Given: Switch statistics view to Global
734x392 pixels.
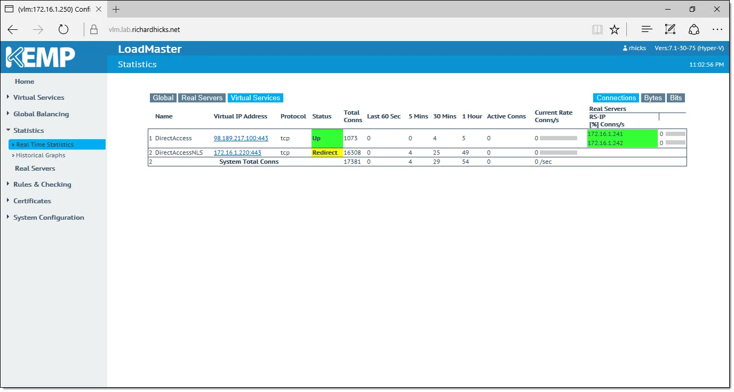Looking at the screenshot, I should tap(163, 98).
